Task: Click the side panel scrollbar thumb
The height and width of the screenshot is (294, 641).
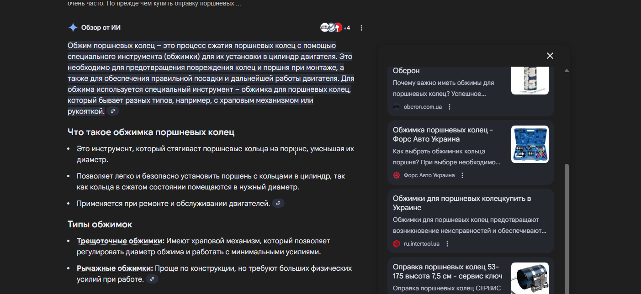Action: coord(567,228)
